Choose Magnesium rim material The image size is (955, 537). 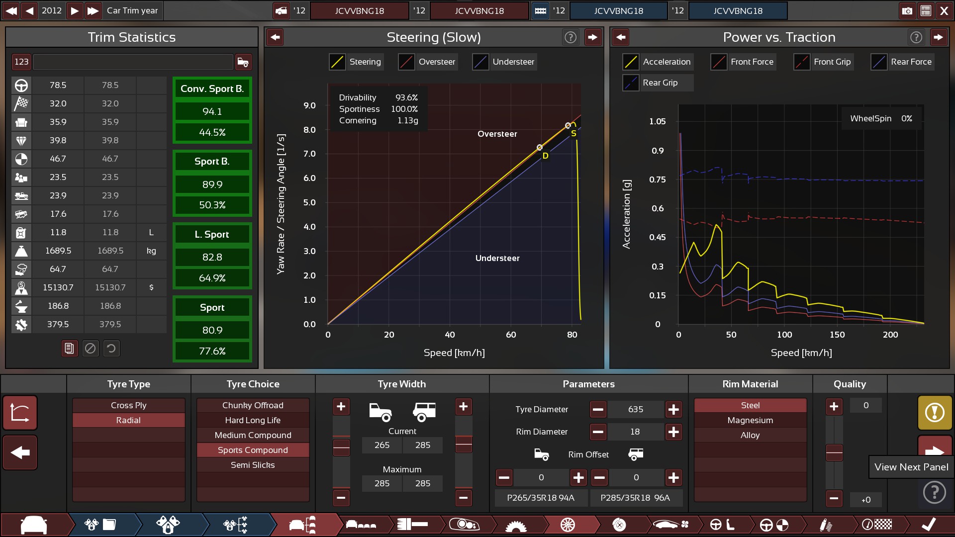click(x=750, y=420)
